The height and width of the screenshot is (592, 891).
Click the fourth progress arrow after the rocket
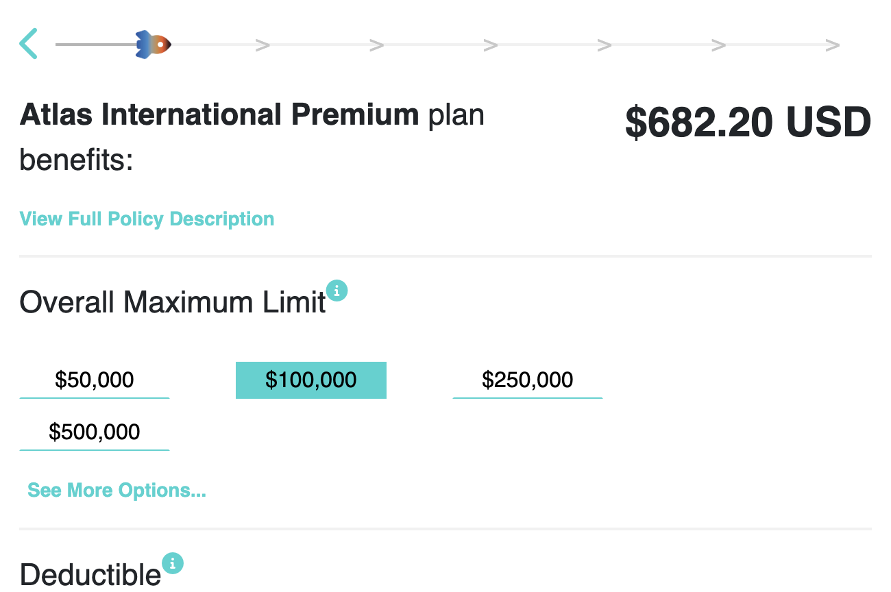(604, 45)
